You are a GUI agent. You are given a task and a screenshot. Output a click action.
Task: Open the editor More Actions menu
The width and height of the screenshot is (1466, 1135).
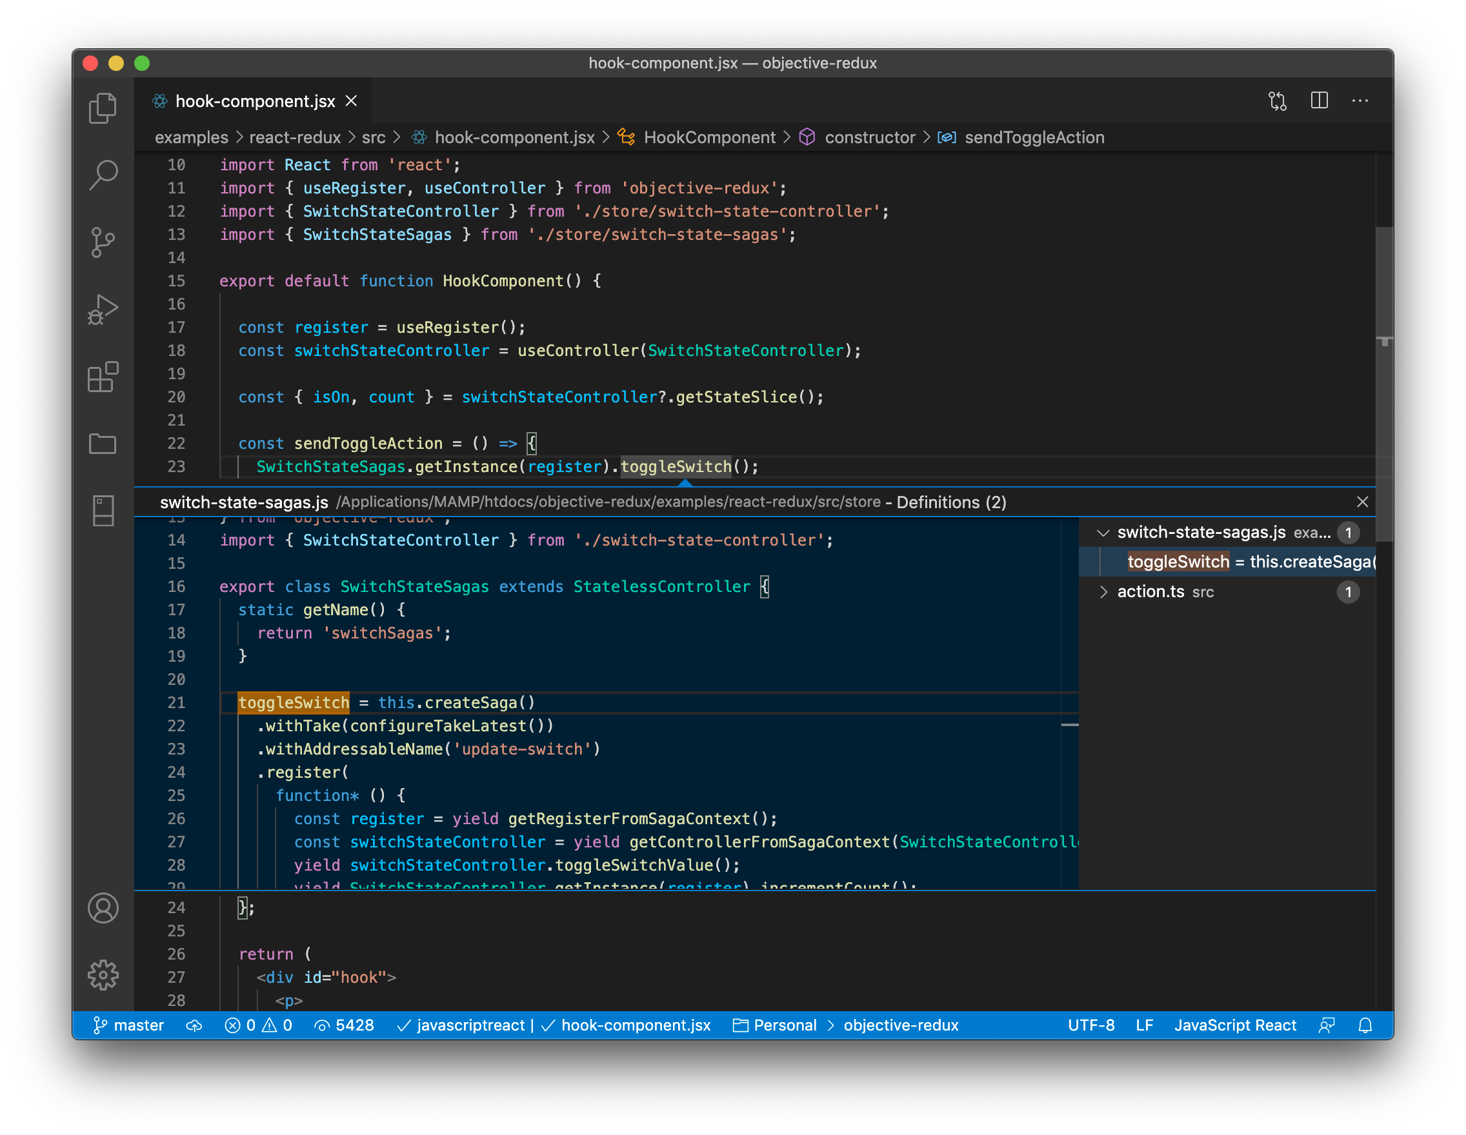(1360, 101)
